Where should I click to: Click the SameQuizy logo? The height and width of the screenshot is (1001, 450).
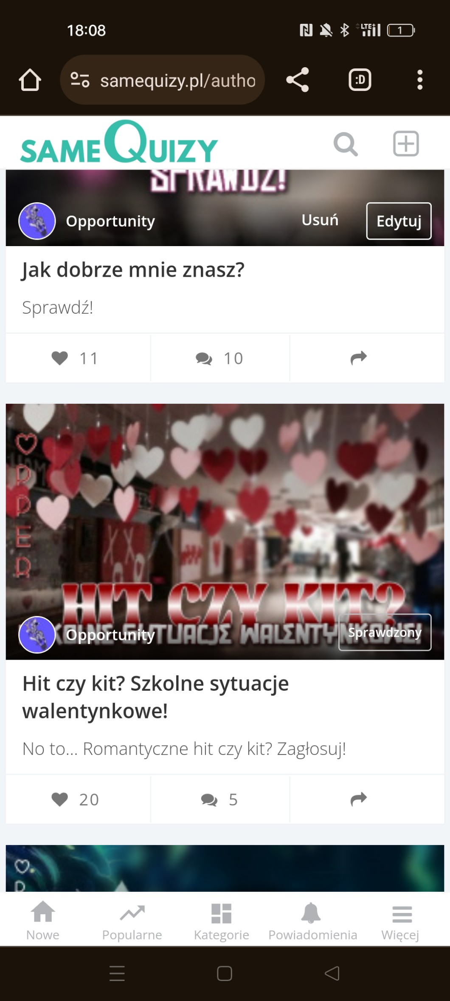point(119,142)
